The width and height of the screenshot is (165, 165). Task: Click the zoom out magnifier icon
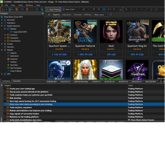pos(99,9)
